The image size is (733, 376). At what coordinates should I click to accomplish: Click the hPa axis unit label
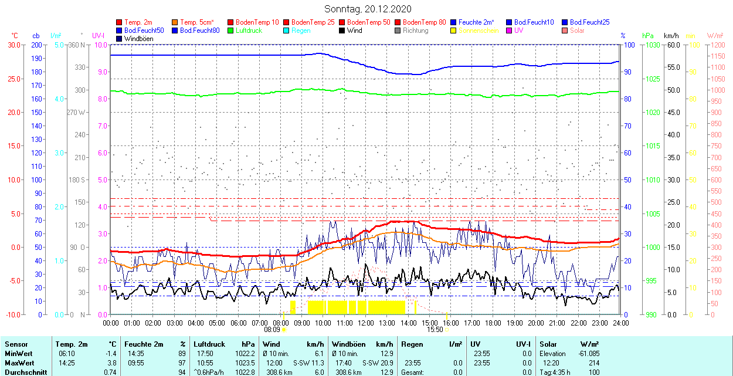pos(648,36)
